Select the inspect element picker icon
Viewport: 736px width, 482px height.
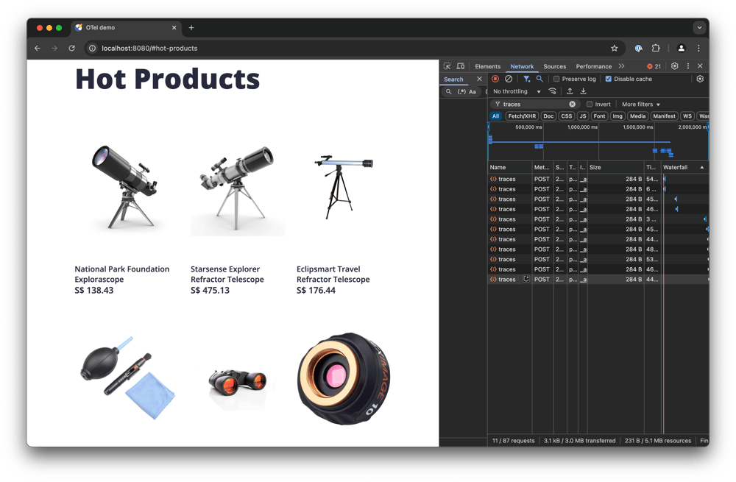447,66
